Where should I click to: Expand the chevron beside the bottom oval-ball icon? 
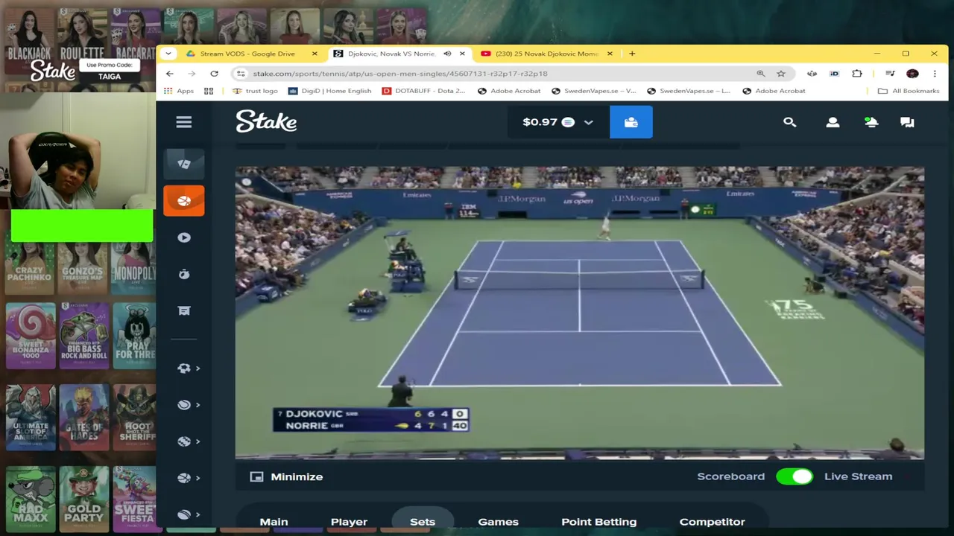[x=198, y=514]
